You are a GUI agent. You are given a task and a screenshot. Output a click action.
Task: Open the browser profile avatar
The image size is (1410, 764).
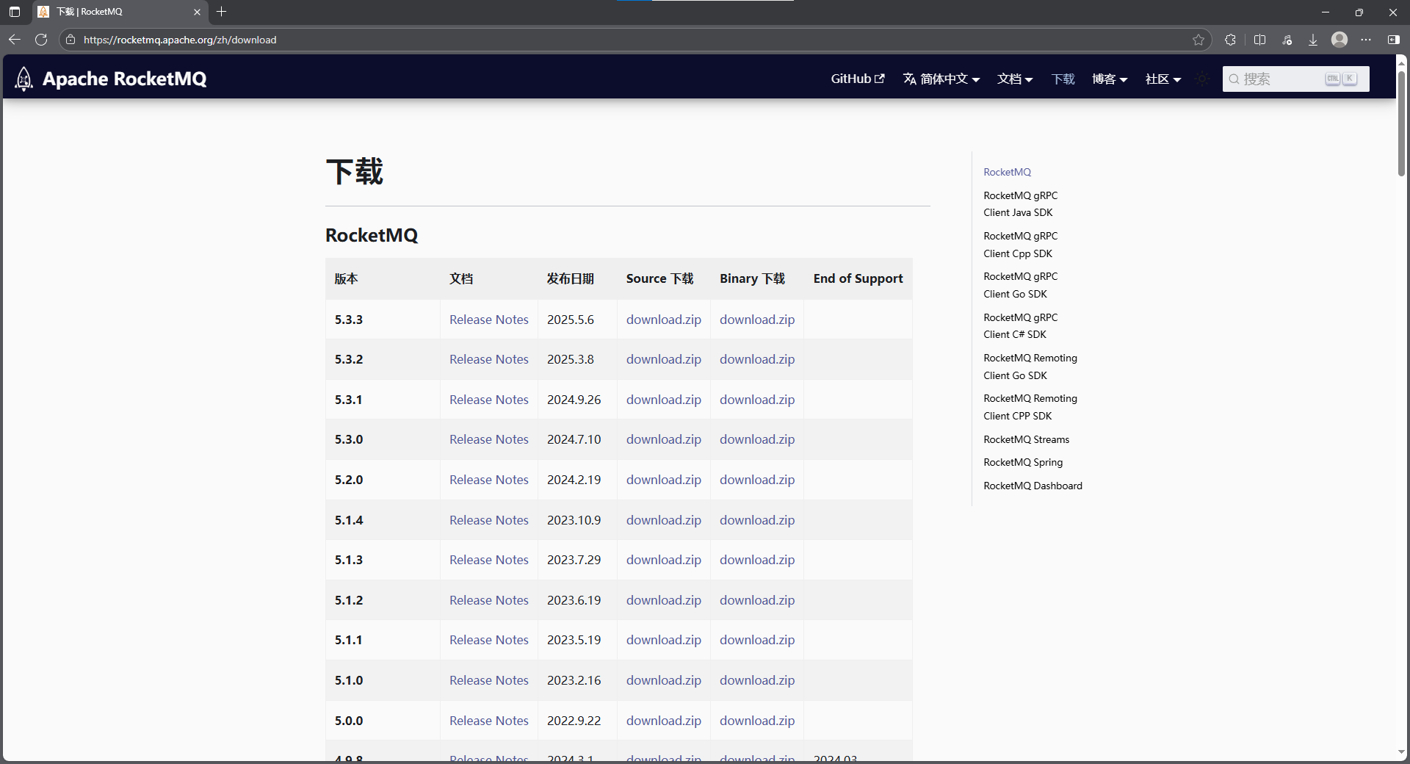point(1339,40)
